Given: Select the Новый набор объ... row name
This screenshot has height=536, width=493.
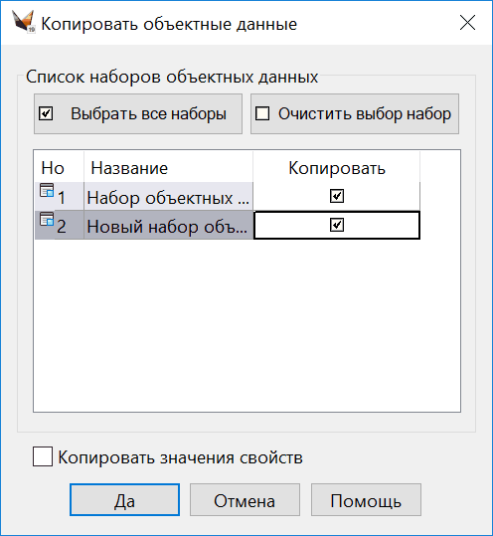Looking at the screenshot, I should (x=168, y=226).
